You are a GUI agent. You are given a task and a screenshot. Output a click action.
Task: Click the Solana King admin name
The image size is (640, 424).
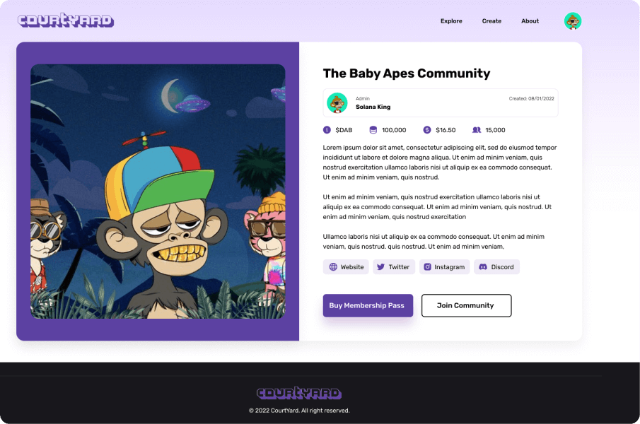pyautogui.click(x=373, y=107)
